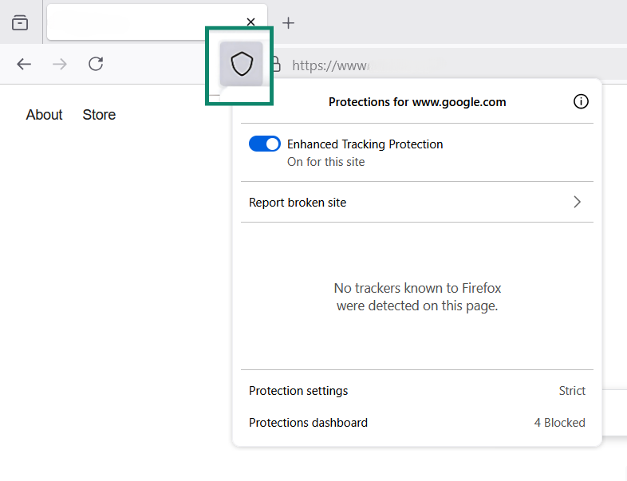Click the forward navigation arrow
Image resolution: width=627 pixels, height=481 pixels.
click(x=60, y=64)
